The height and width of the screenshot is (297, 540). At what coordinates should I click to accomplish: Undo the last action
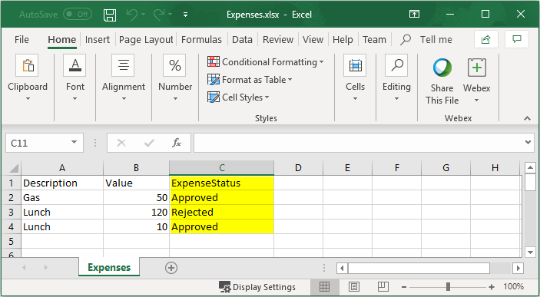pos(131,15)
